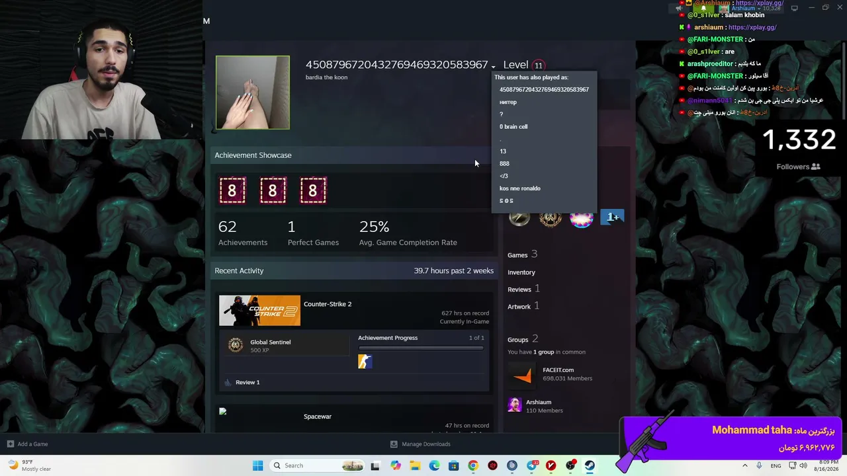
Task: Click the Counter-Strike 2 achievement progress bar
Action: [x=421, y=348]
